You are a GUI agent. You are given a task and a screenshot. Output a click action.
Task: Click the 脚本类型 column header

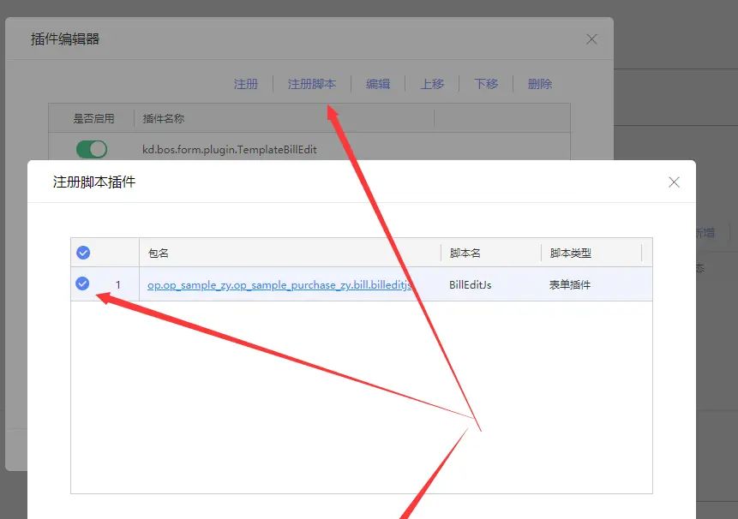[x=571, y=254]
